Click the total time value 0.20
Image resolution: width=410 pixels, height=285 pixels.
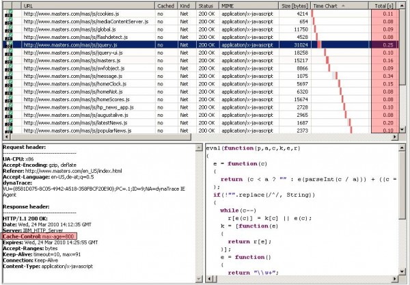(x=388, y=123)
